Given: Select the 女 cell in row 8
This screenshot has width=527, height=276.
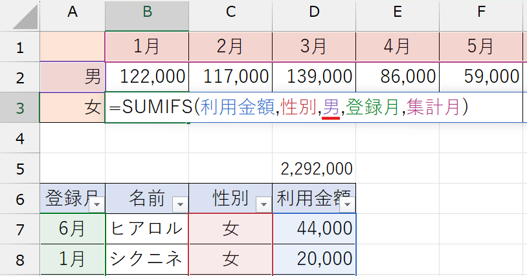Looking at the screenshot, I should click(x=230, y=260).
